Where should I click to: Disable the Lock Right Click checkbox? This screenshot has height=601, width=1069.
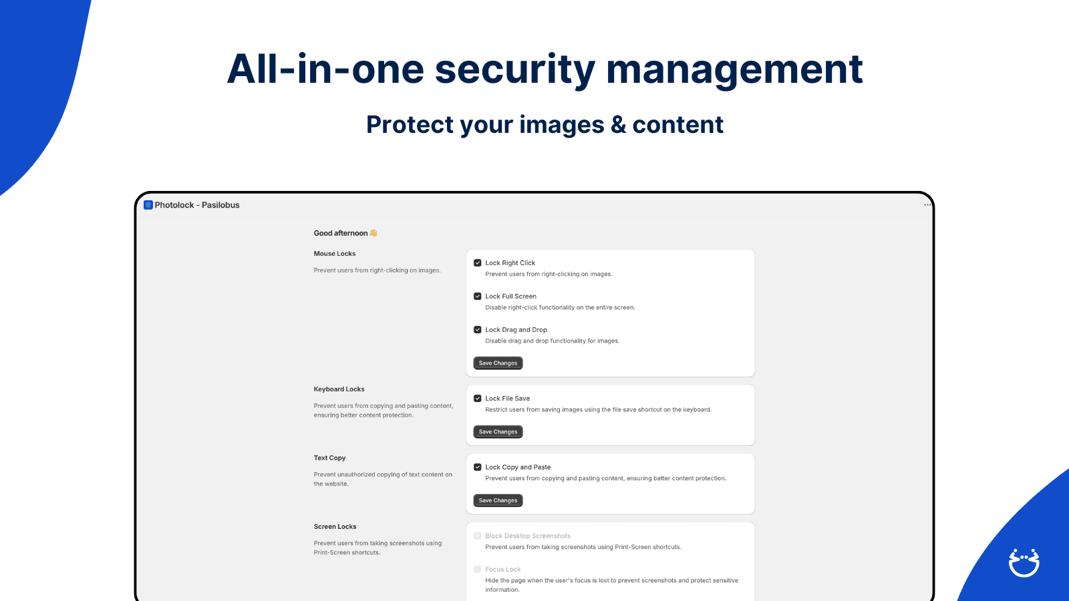[477, 262]
